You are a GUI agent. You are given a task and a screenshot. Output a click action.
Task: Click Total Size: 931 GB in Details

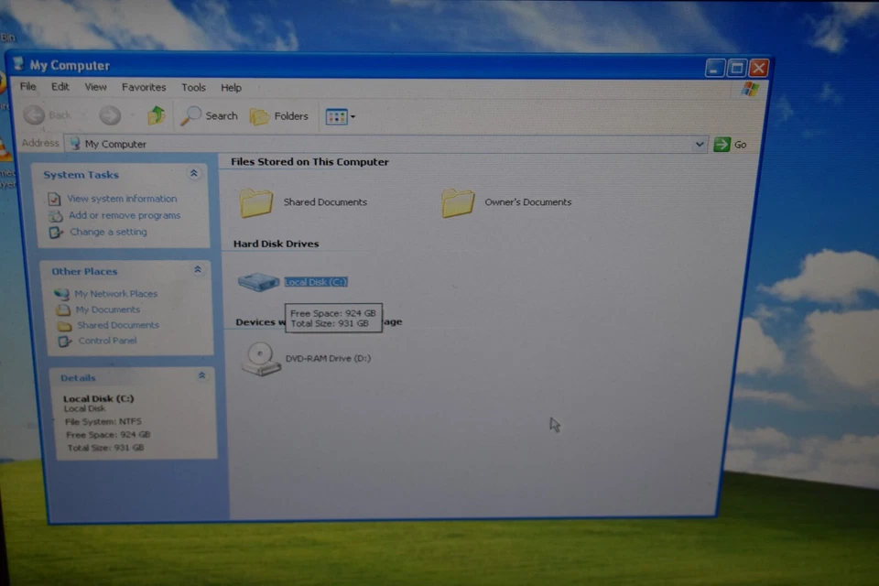105,448
